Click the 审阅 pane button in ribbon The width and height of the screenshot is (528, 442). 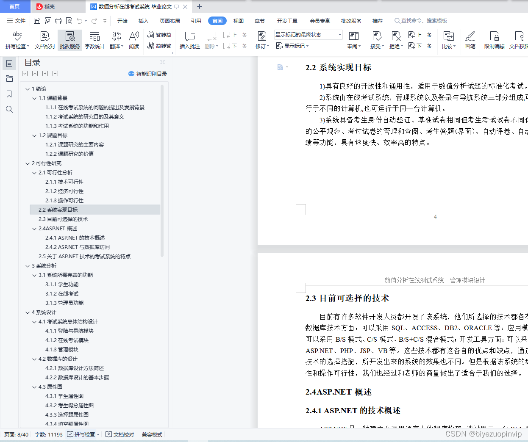coord(353,40)
